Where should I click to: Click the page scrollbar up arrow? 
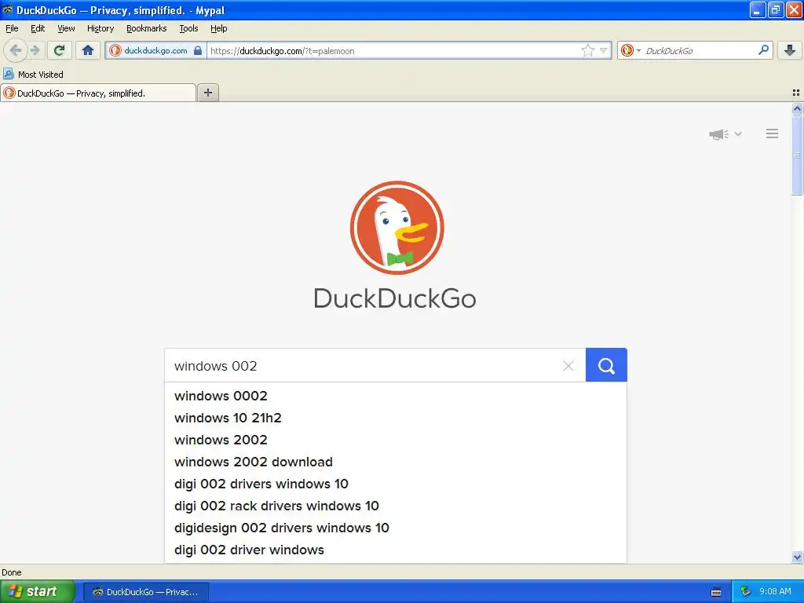pyautogui.click(x=797, y=108)
